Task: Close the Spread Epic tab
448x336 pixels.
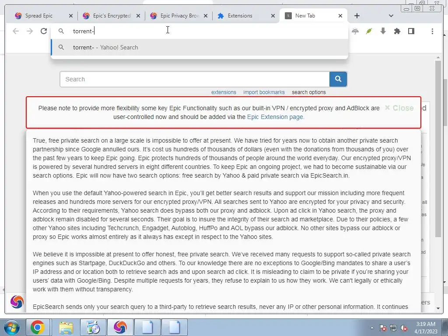Action: point(71,16)
